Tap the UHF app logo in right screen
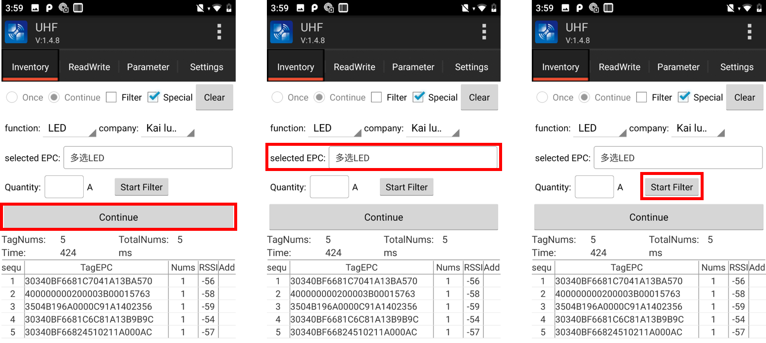The image size is (766, 343). tap(547, 33)
